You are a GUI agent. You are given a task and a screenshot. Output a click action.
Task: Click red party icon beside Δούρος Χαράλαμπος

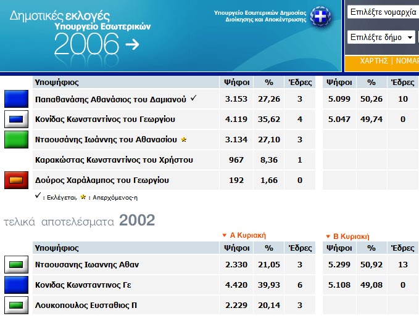tap(16, 180)
